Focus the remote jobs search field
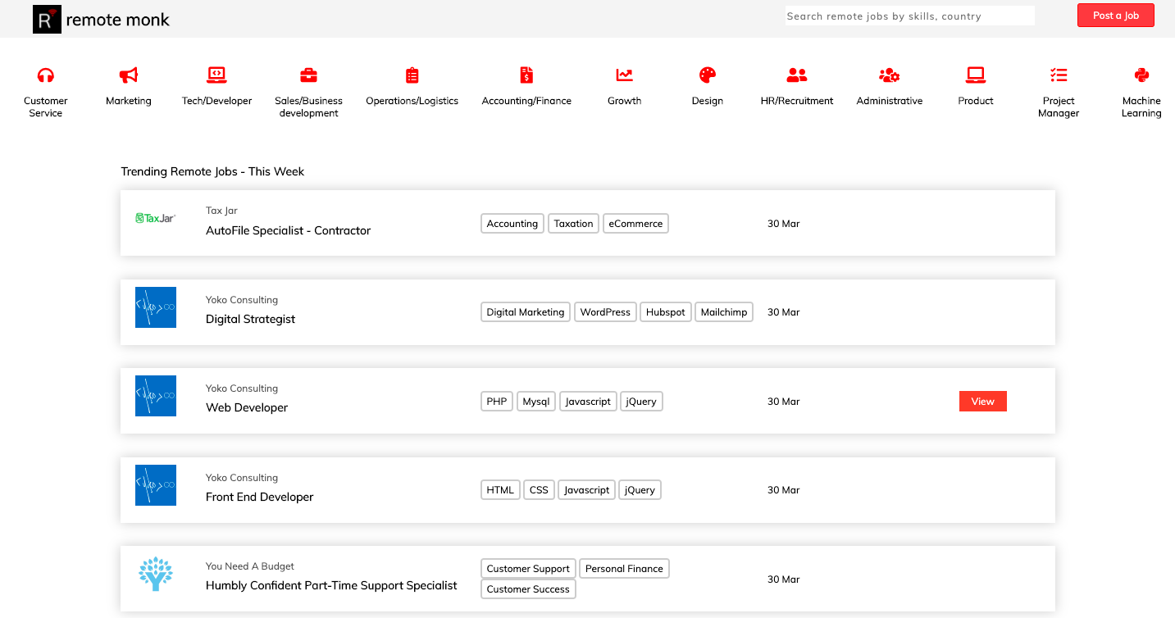 [910, 16]
